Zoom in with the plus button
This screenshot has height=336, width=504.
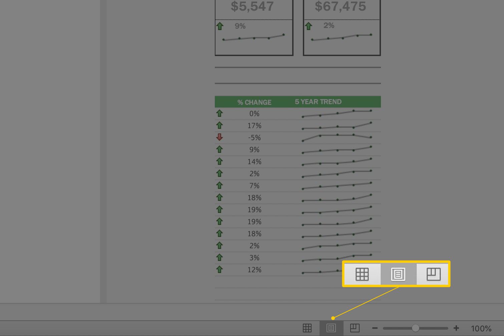456,328
